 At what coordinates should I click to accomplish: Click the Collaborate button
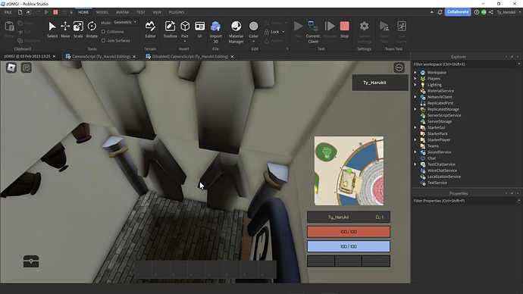(x=458, y=12)
